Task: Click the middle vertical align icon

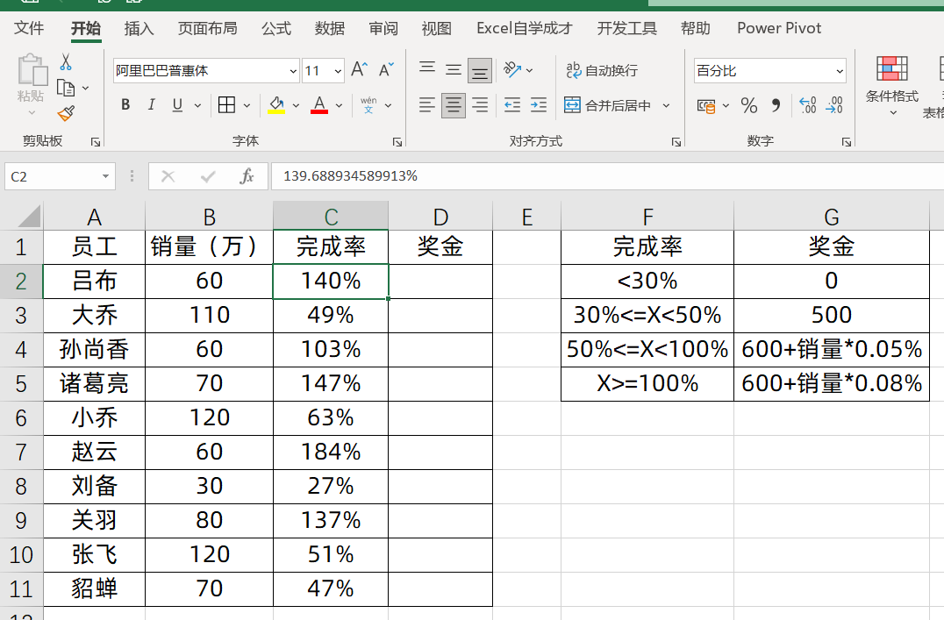Action: (454, 70)
